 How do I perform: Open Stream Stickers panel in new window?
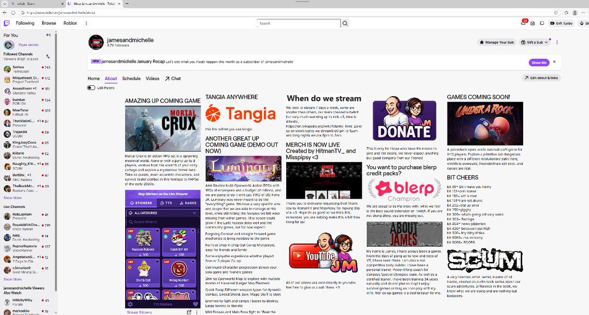coord(189,312)
